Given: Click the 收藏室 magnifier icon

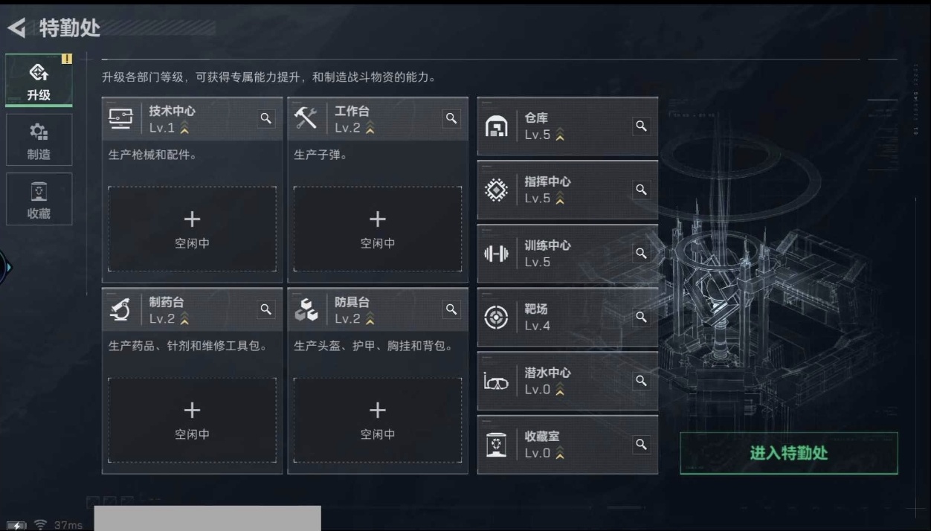Looking at the screenshot, I should point(641,445).
